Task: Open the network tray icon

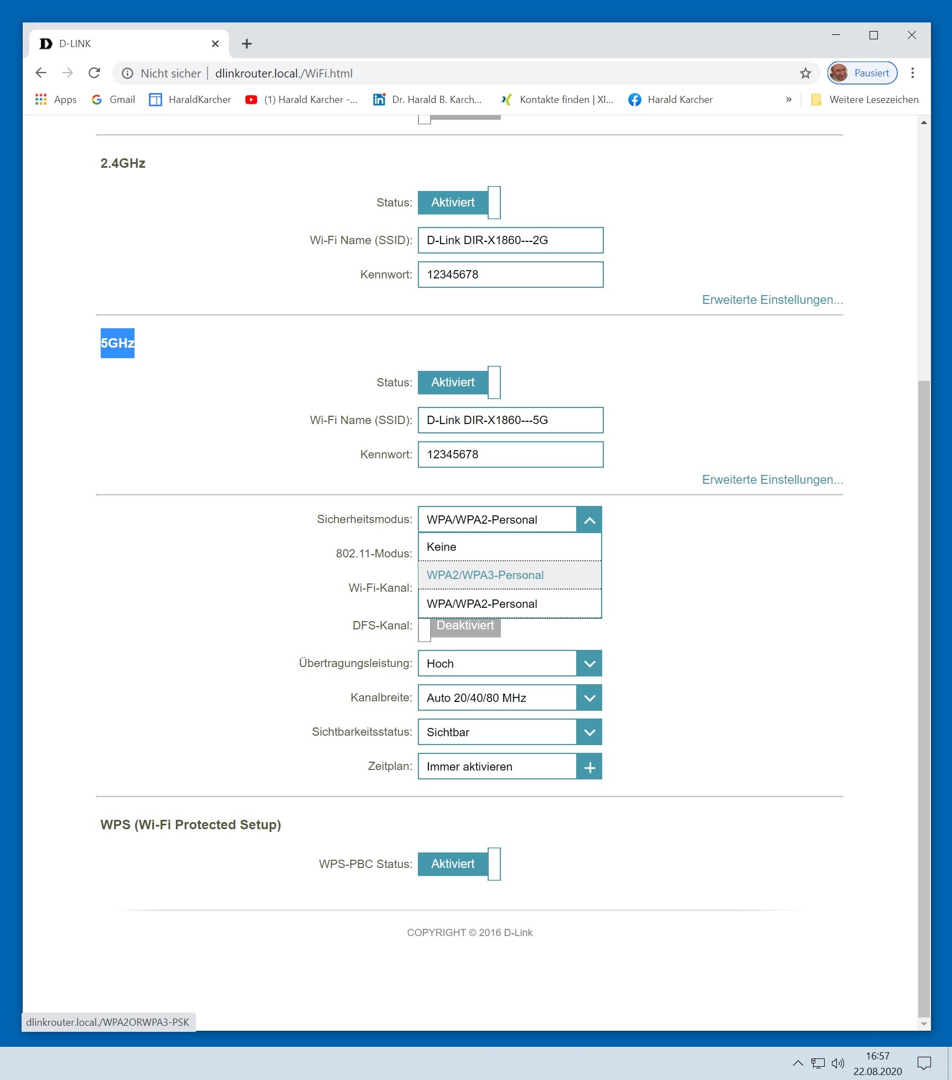Action: coord(818,1063)
